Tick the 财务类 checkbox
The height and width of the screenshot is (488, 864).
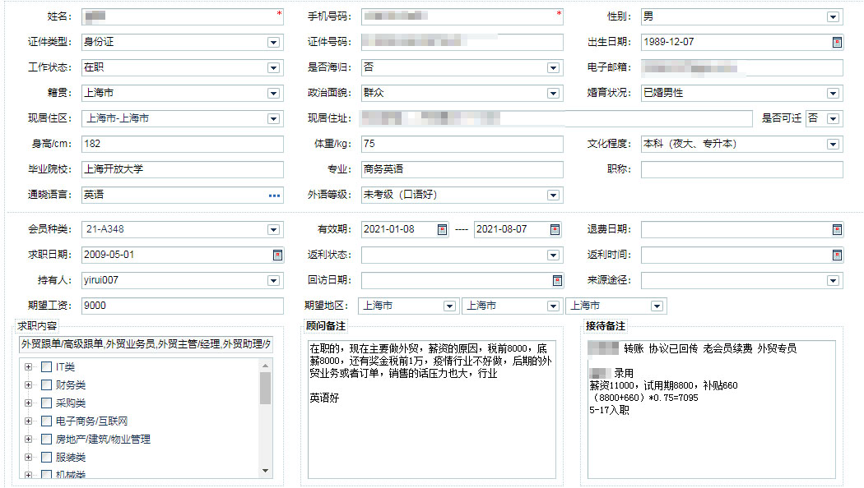tap(46, 385)
